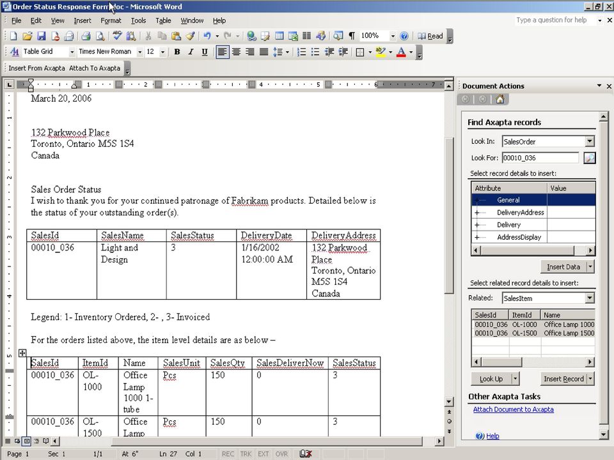The width and height of the screenshot is (614, 460).
Task: Expand the AddressDisplay attribute node
Action: coord(477,237)
